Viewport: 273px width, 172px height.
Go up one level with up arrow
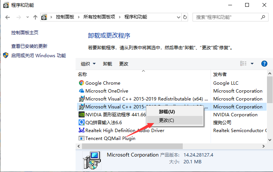35,17
